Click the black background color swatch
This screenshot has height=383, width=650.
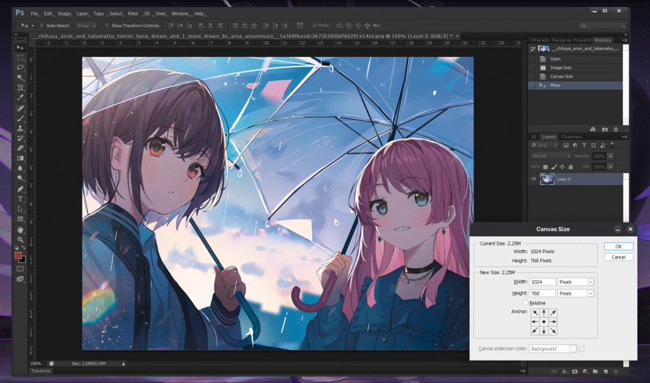tap(23, 260)
